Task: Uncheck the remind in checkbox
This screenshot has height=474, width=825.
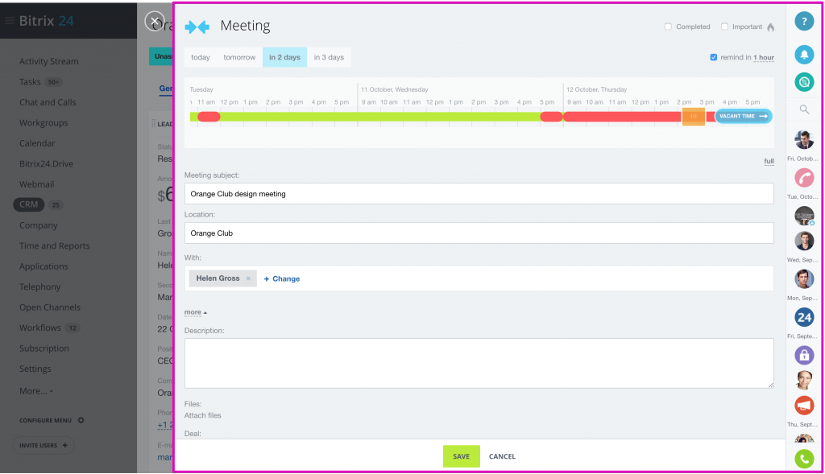Action: (x=714, y=57)
